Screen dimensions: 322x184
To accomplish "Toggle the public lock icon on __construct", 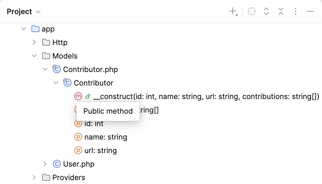I will pos(87,96).
